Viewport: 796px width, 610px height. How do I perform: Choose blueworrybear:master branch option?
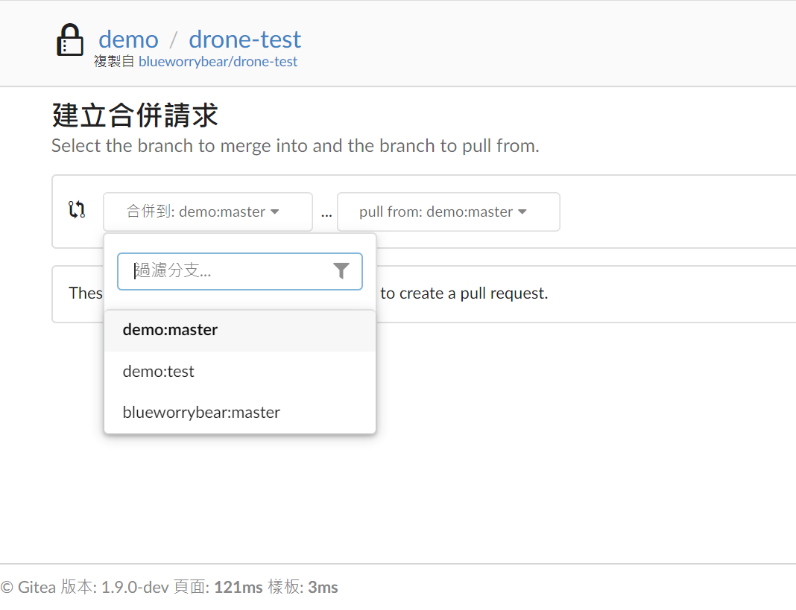(x=239, y=413)
